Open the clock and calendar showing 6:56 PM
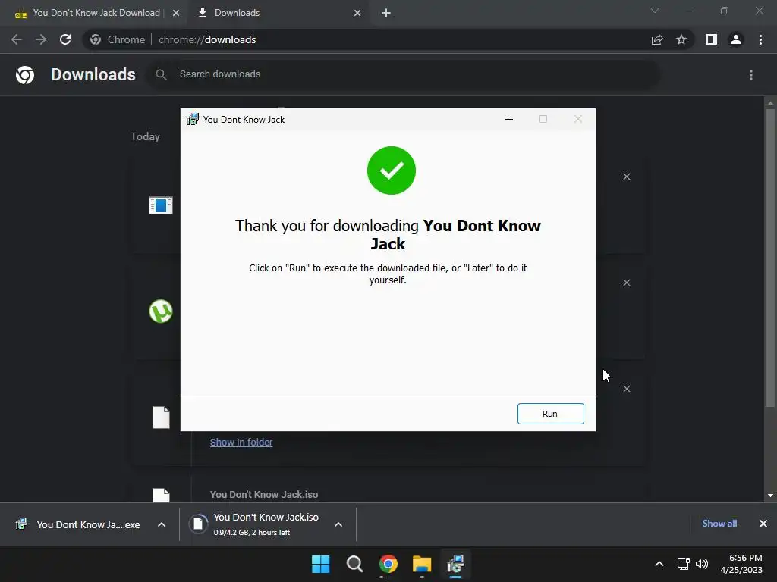 (741, 564)
